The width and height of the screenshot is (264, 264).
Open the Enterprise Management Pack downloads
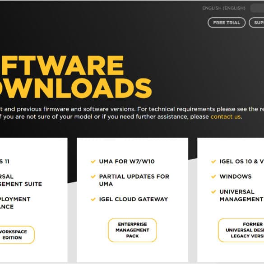click(x=132, y=230)
